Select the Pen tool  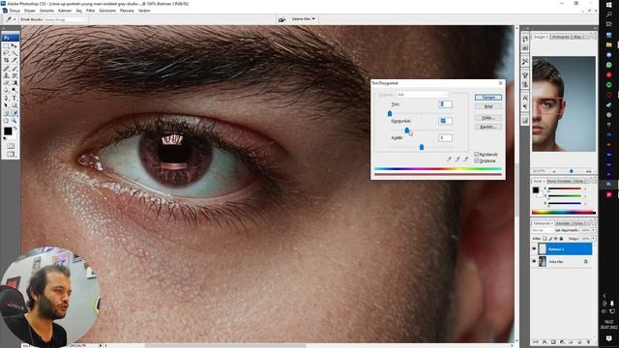pos(6,98)
